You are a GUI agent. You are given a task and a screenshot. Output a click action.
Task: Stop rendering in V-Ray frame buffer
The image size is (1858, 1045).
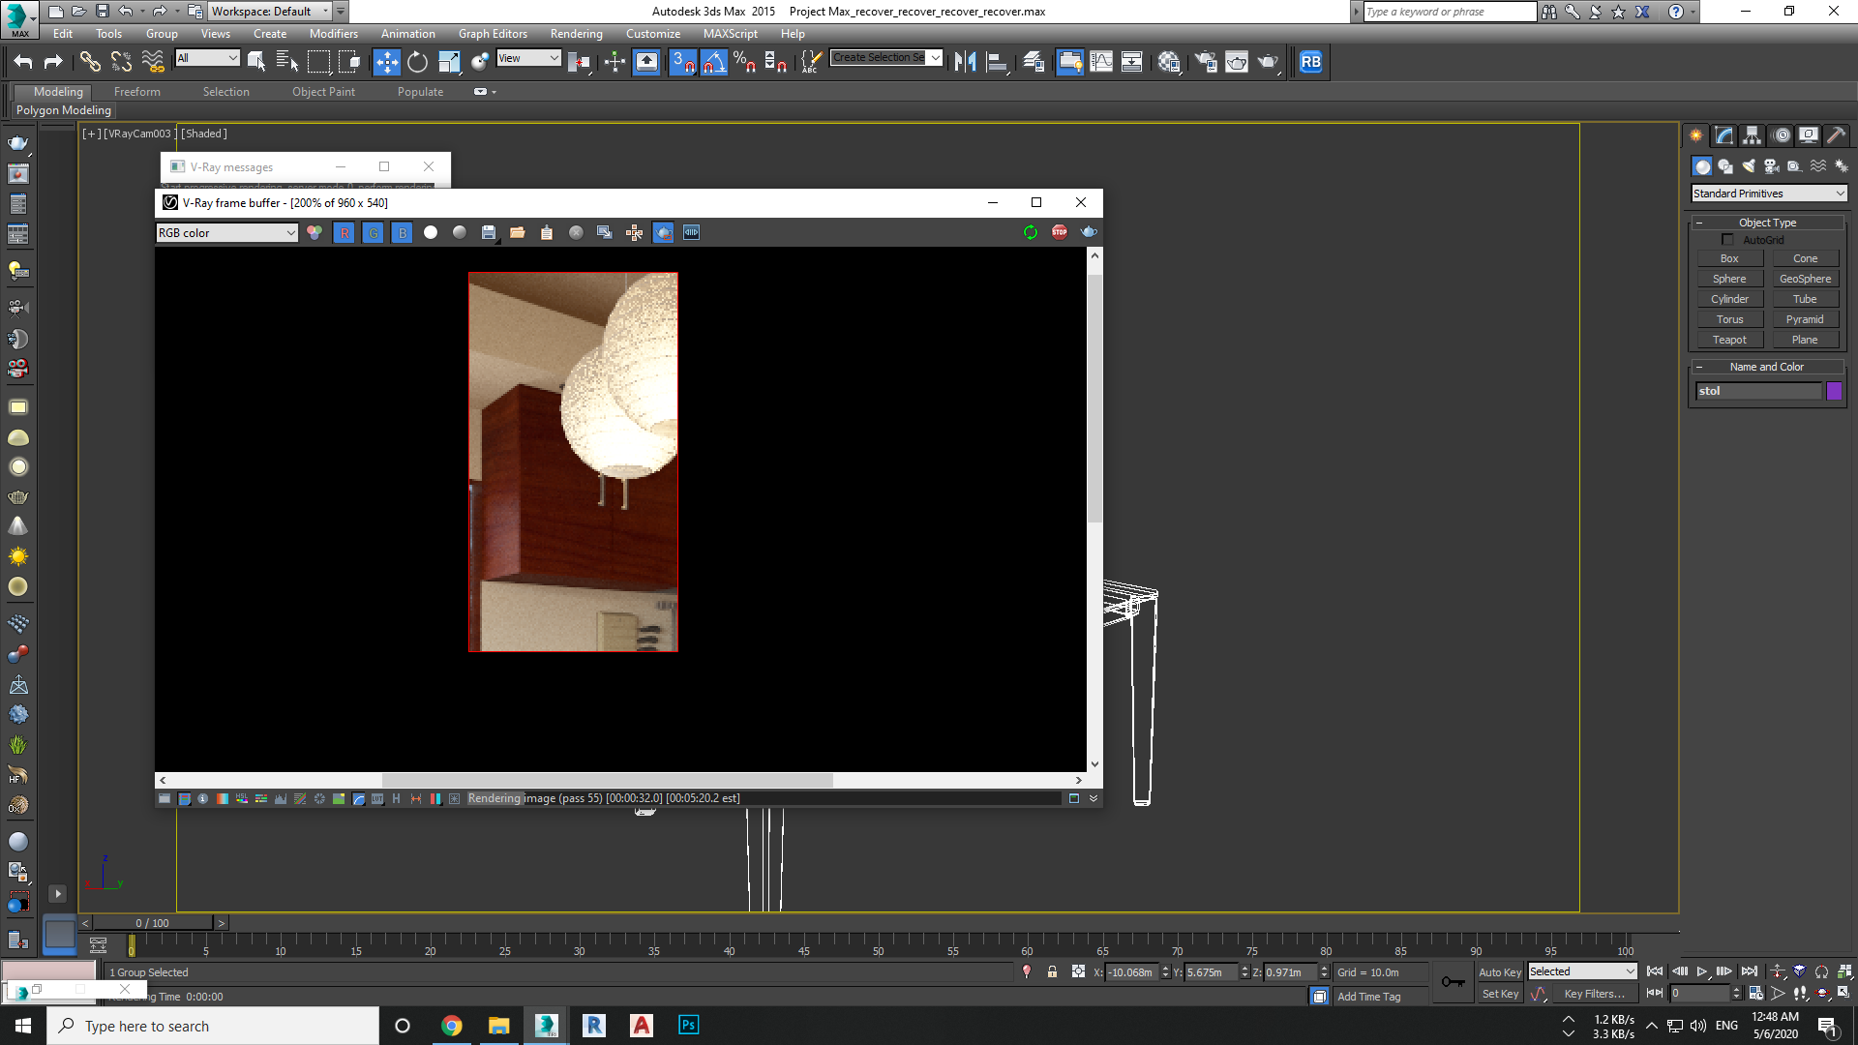point(1060,232)
